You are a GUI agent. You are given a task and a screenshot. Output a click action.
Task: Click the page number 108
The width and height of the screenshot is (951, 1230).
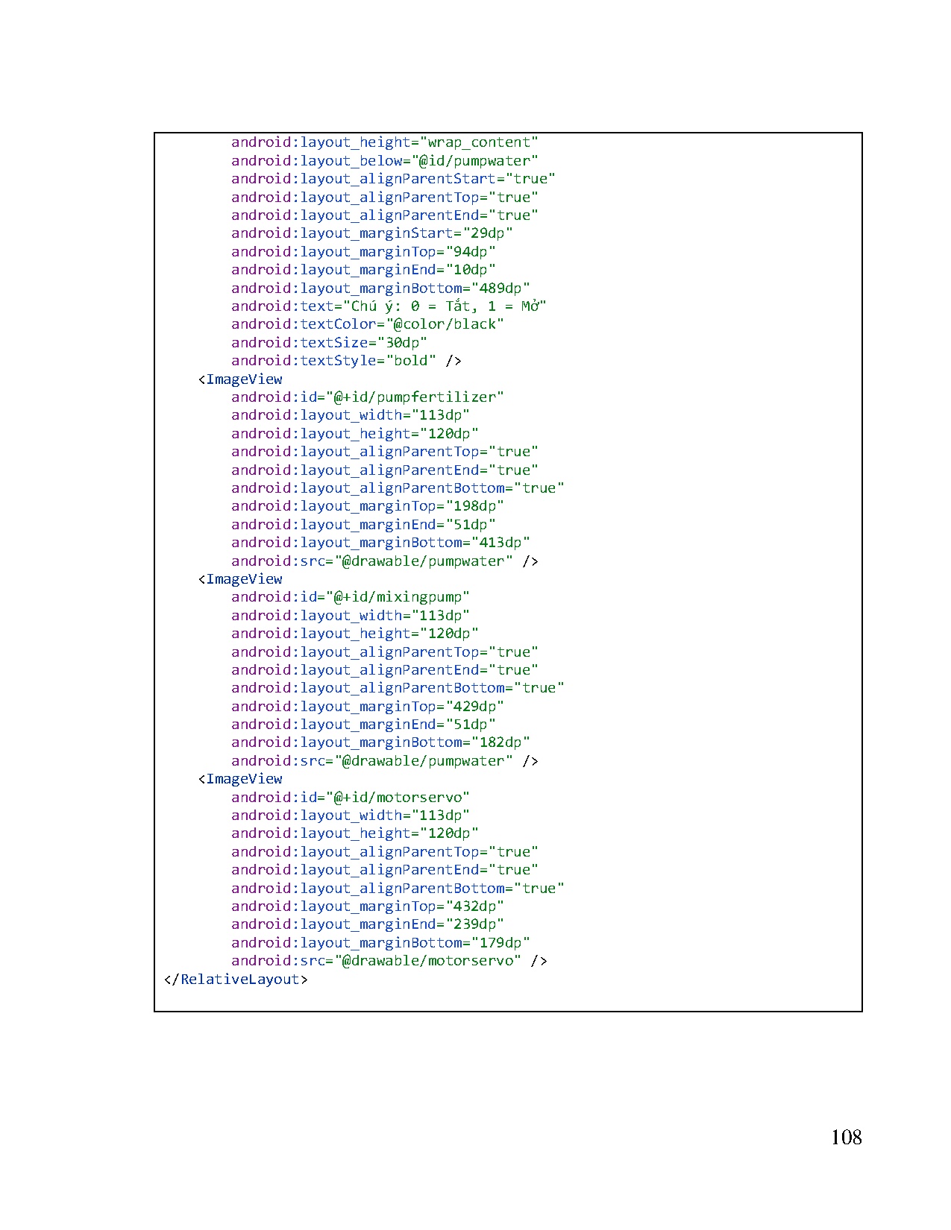point(846,1137)
